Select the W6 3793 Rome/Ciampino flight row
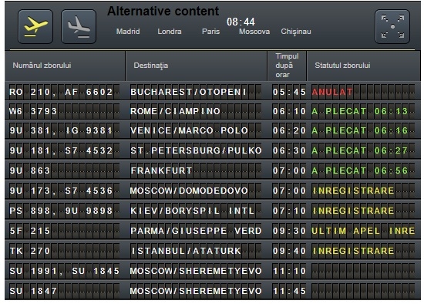The width and height of the screenshot is (424, 304). (x=212, y=111)
